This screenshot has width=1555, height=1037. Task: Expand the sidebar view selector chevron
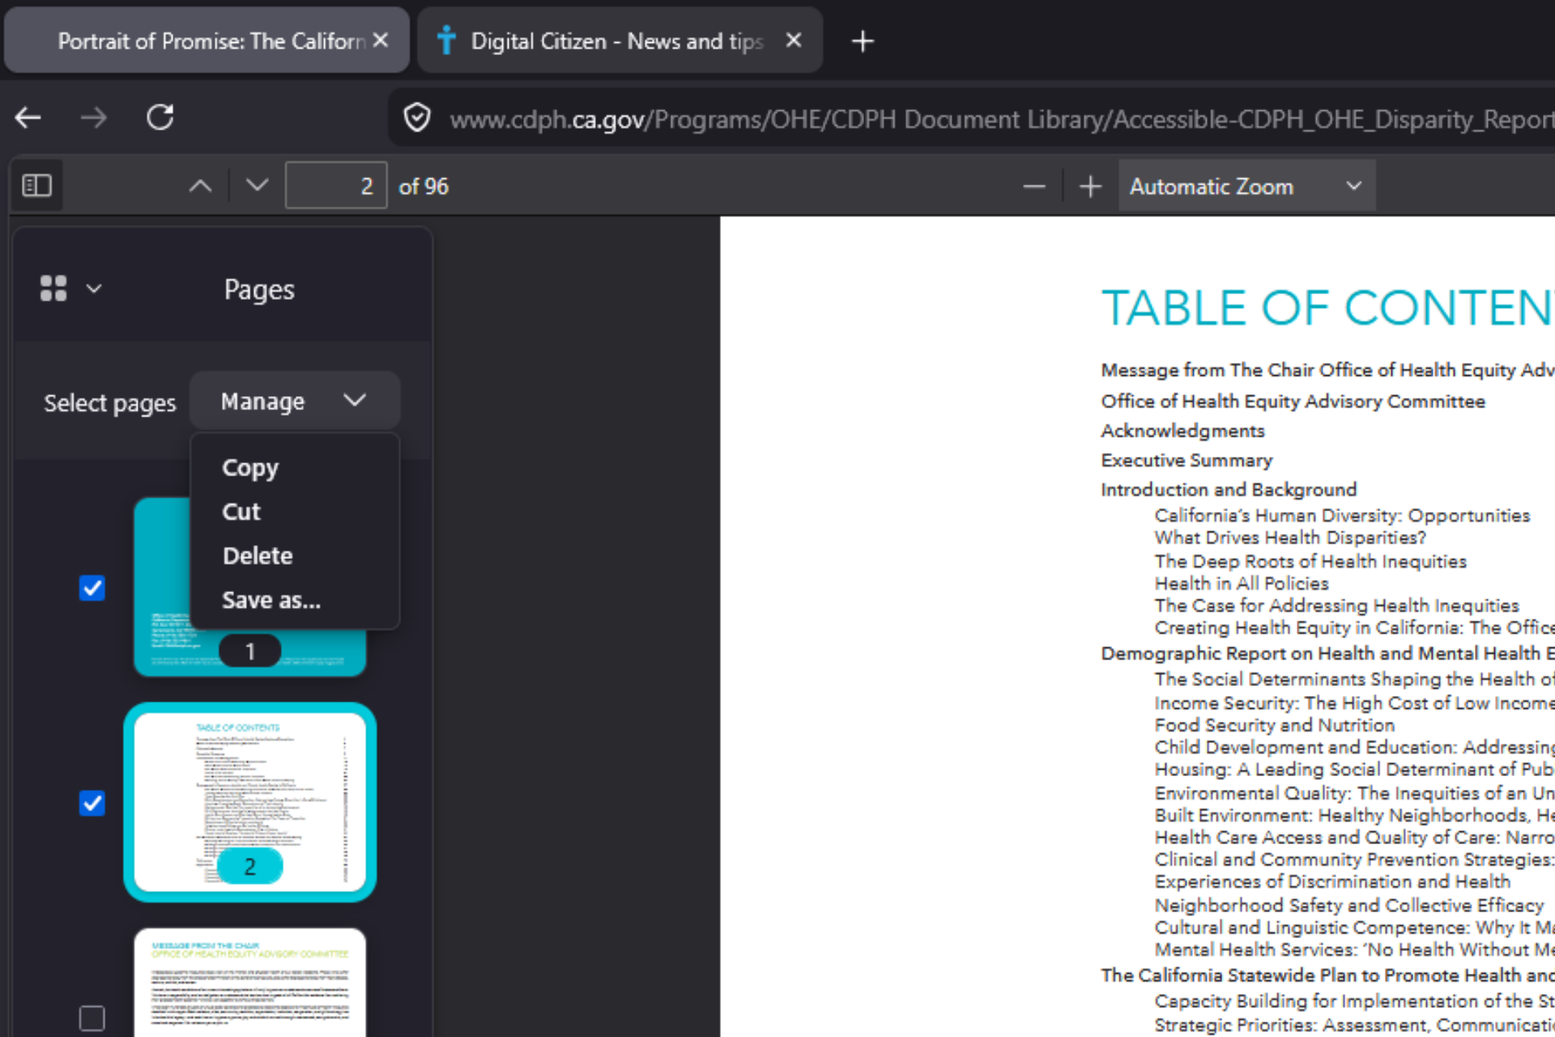(x=94, y=288)
